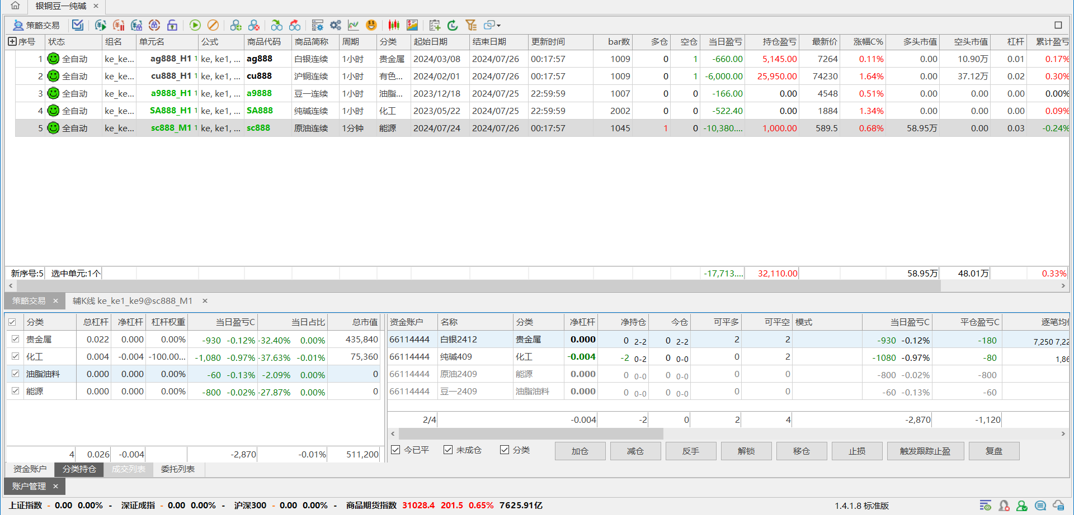
Task: Uncheck the 能源 category row checkbox
Action: (15, 391)
